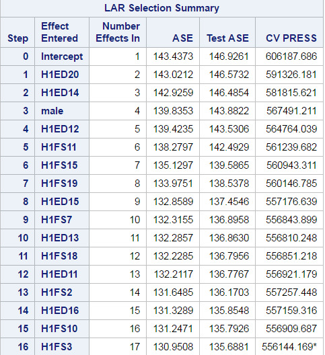This screenshot has width=325, height=355.
Task: Select Test ASE value 138.5378
Action: coord(229,184)
